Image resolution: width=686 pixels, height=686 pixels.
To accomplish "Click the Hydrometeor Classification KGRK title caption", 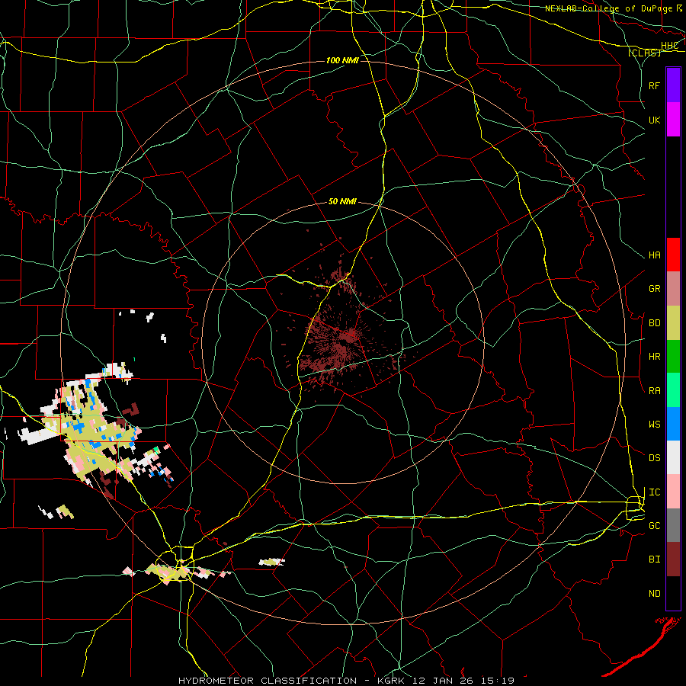I will 346,681.
